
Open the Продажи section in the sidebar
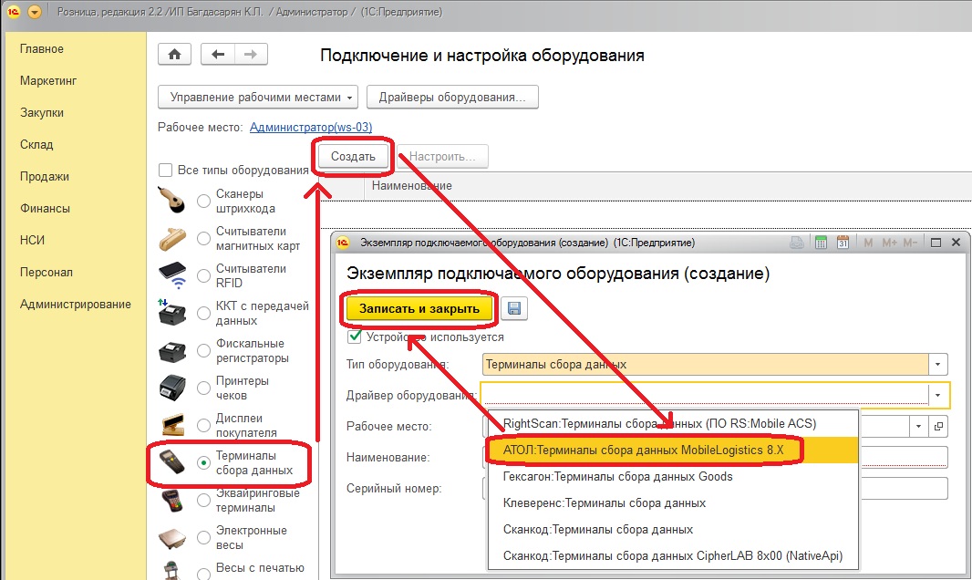pyautogui.click(x=45, y=177)
